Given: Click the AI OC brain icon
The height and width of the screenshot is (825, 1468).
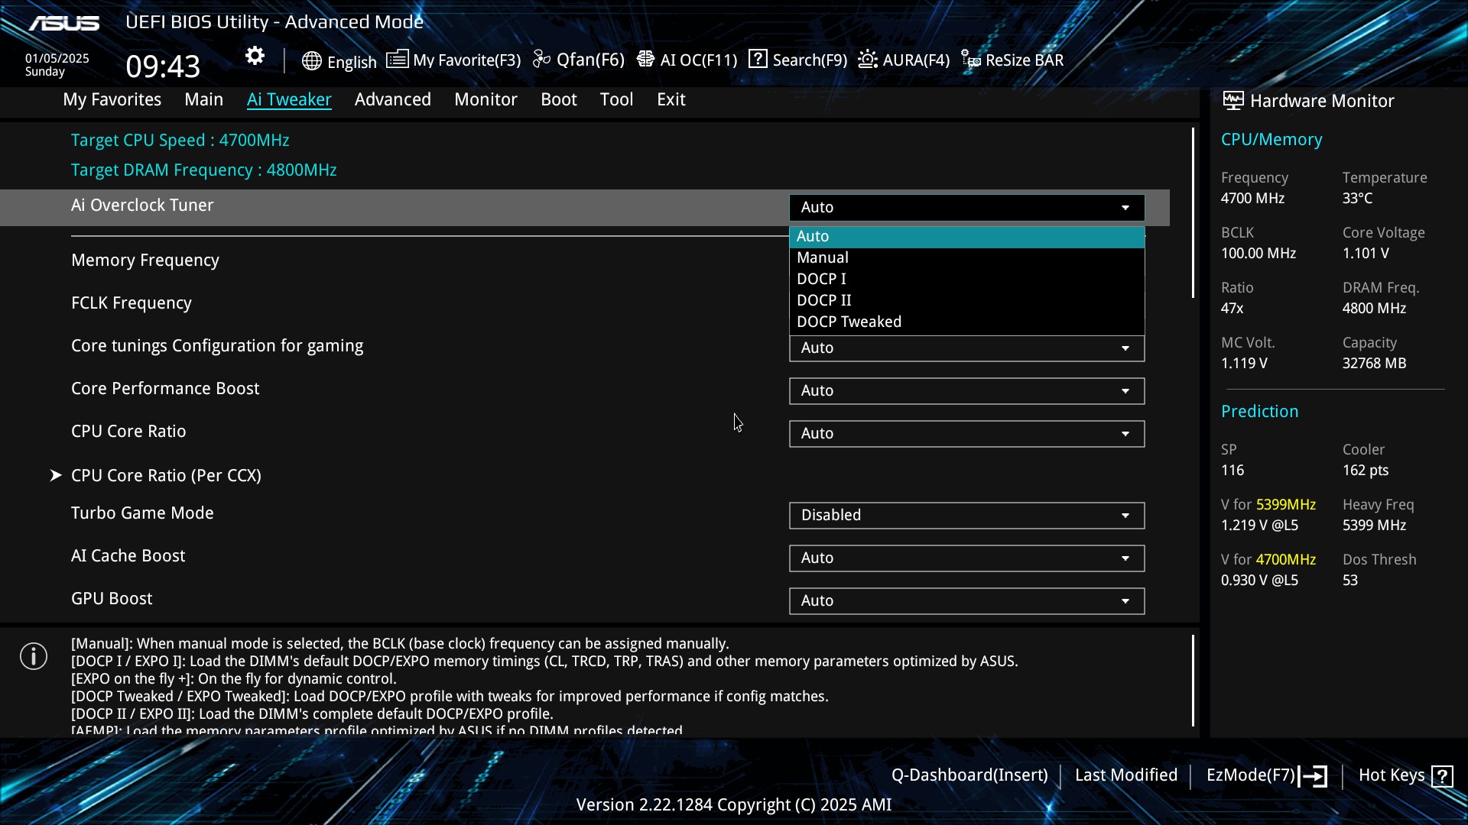Looking at the screenshot, I should (645, 60).
